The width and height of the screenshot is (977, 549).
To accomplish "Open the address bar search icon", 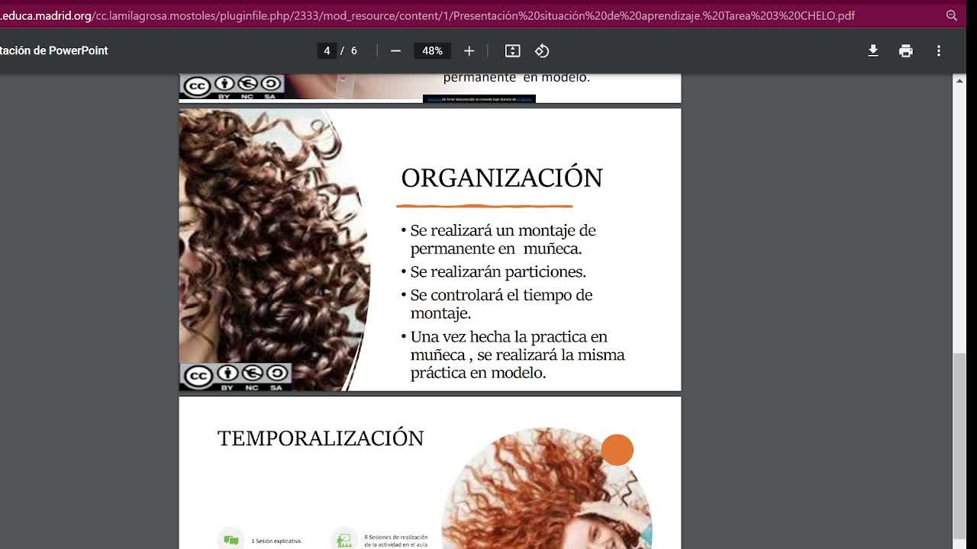I will tap(952, 15).
